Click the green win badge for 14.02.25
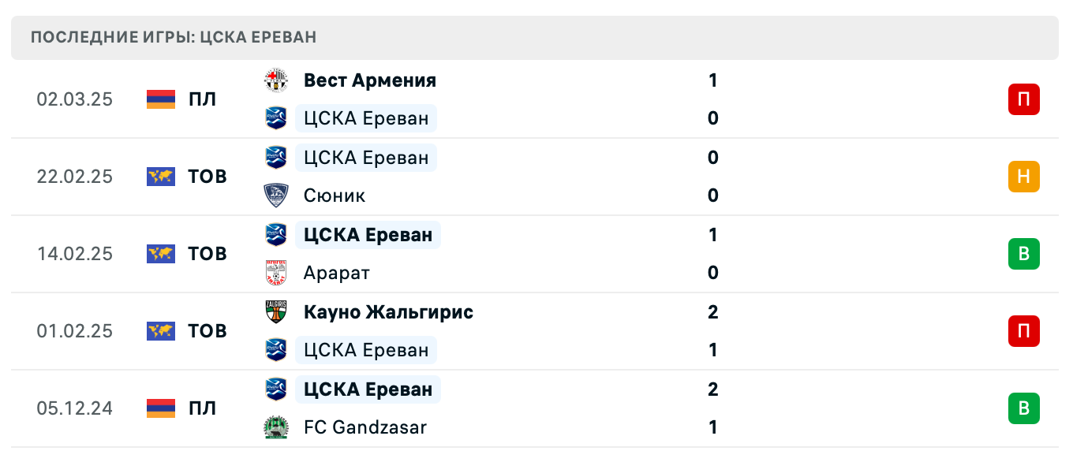 [1023, 254]
